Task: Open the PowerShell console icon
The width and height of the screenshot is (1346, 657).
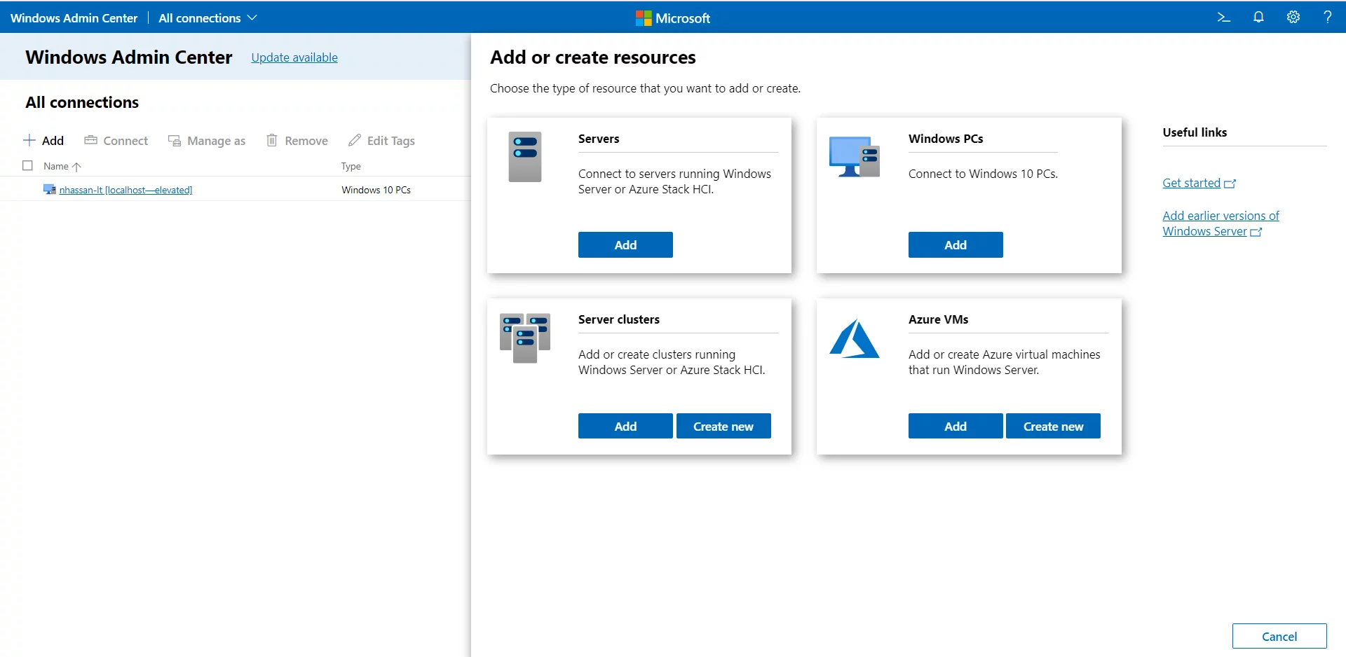Action: click(1223, 18)
